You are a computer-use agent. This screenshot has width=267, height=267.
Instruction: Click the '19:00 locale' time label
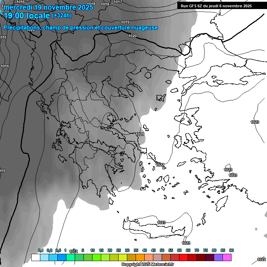(x=27, y=16)
